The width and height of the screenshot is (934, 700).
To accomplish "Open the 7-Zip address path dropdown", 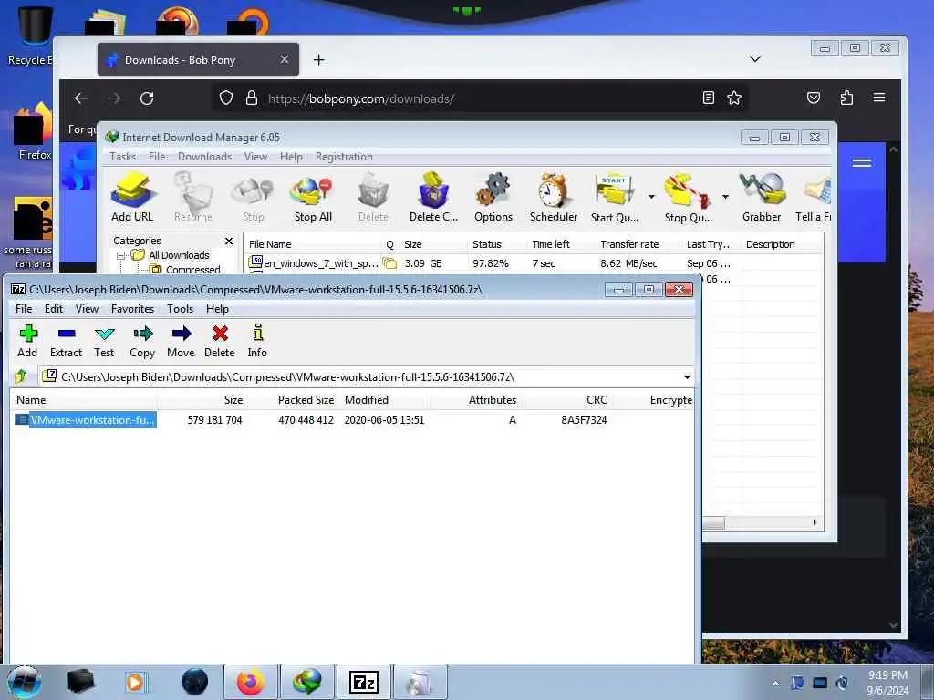I will coord(687,376).
